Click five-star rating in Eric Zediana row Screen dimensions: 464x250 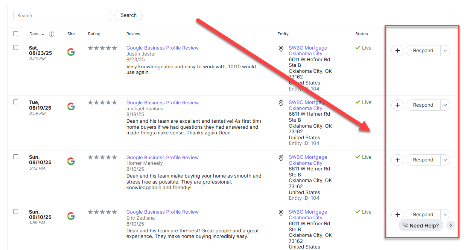coord(102,212)
